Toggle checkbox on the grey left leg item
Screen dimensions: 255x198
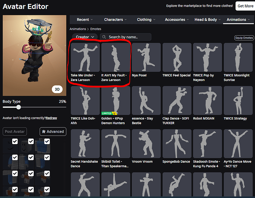(x=31, y=157)
